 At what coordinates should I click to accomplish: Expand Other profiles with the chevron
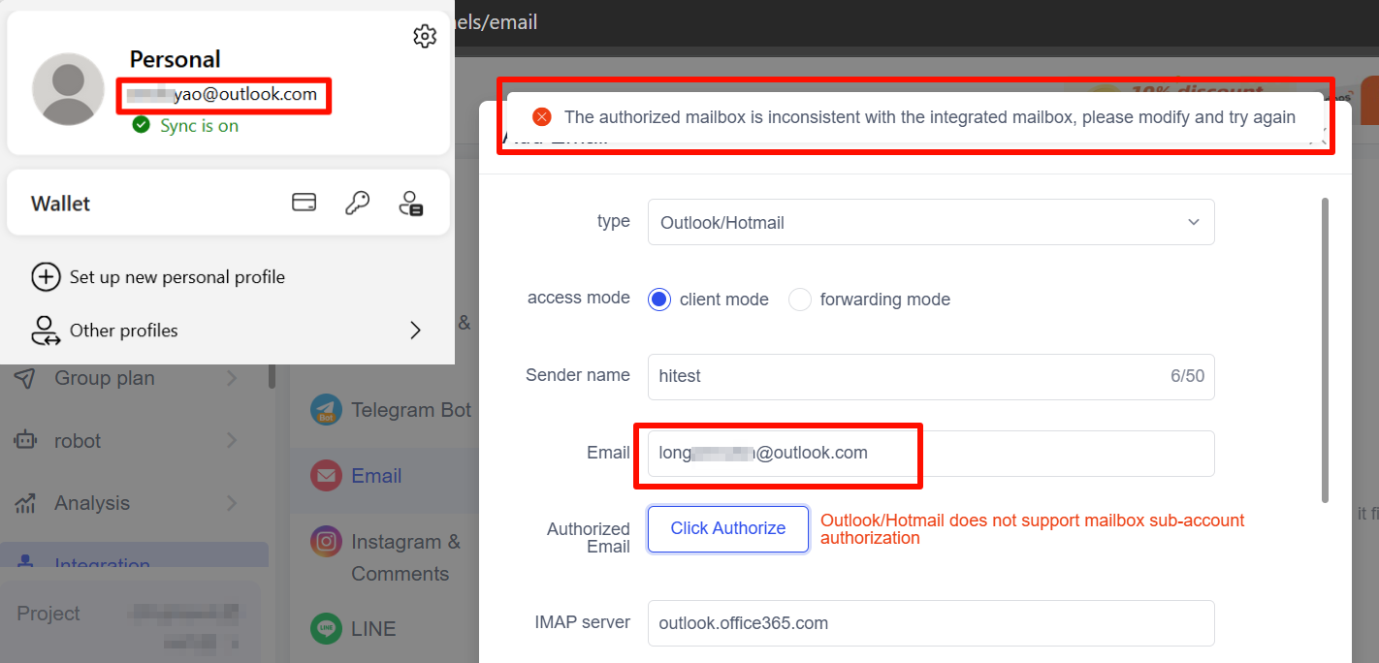[x=415, y=330]
